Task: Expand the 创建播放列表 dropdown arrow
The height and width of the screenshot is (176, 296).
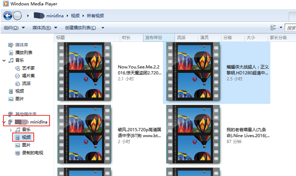Action: point(103,28)
